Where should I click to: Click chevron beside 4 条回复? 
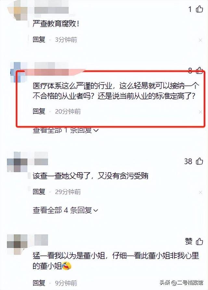point(96,210)
